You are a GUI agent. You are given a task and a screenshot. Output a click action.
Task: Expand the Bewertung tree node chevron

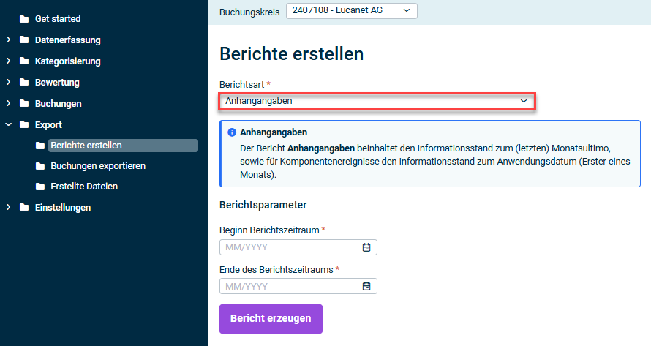tap(8, 82)
